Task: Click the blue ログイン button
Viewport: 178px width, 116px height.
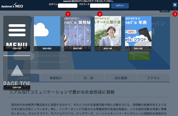Action: coord(120,6)
